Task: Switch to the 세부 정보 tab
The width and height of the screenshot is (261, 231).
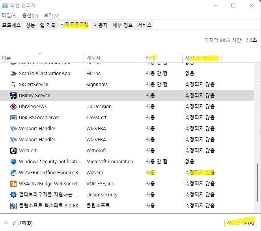Action: pos(123,25)
